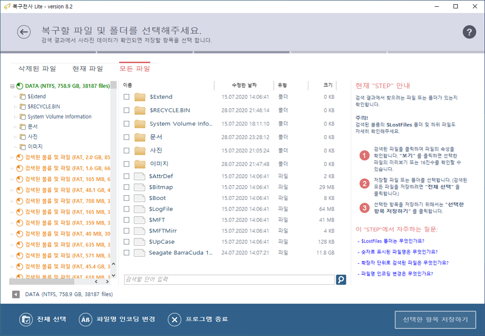
Task: Select the 사진 folder checkbox
Action: coord(126,150)
